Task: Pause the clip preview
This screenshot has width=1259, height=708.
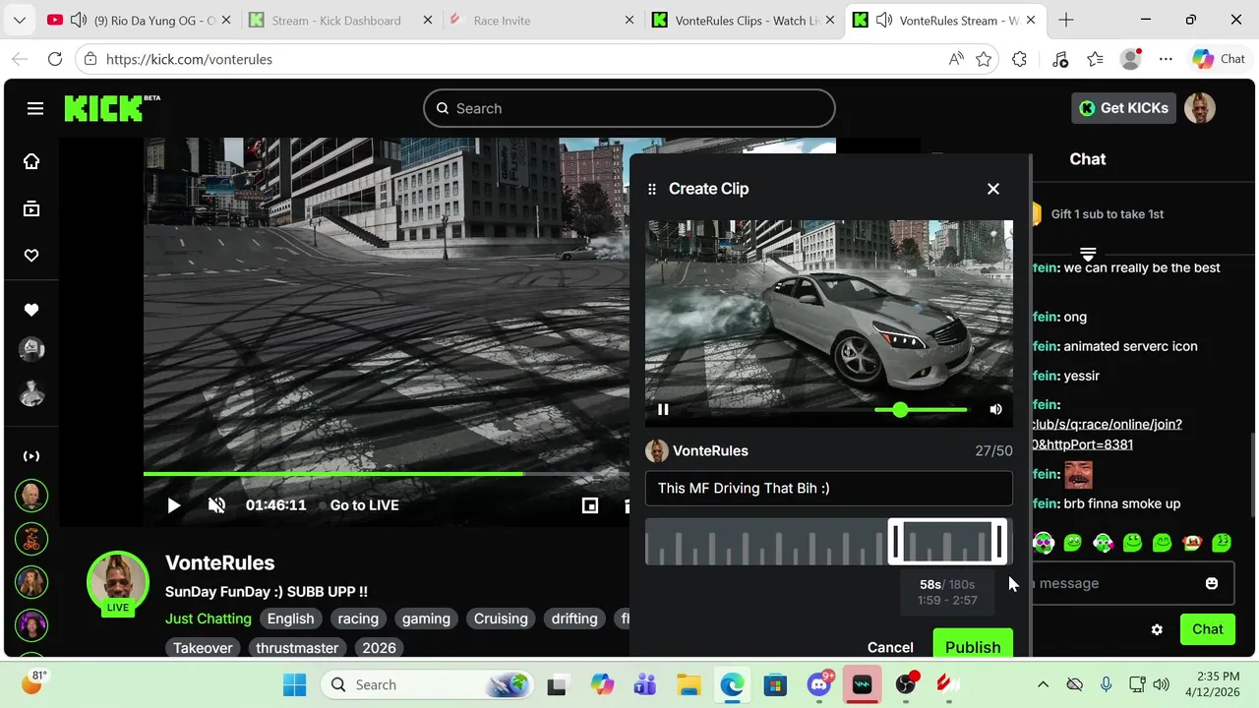Action: pos(663,409)
